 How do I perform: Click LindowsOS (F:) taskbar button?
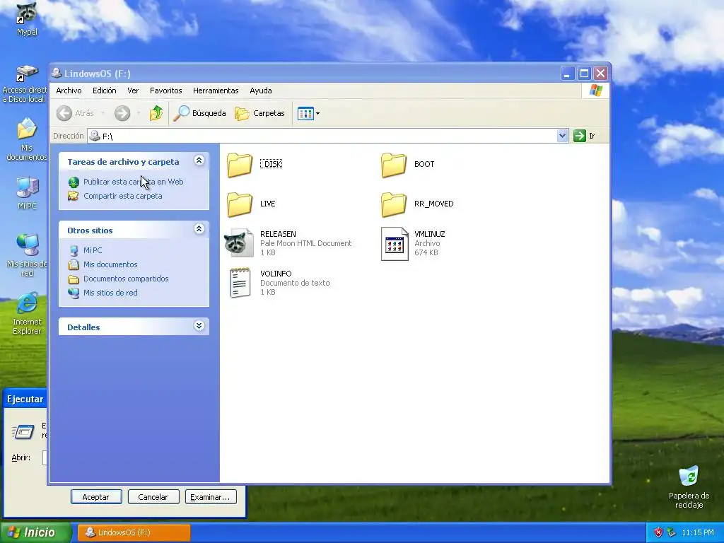click(134, 532)
